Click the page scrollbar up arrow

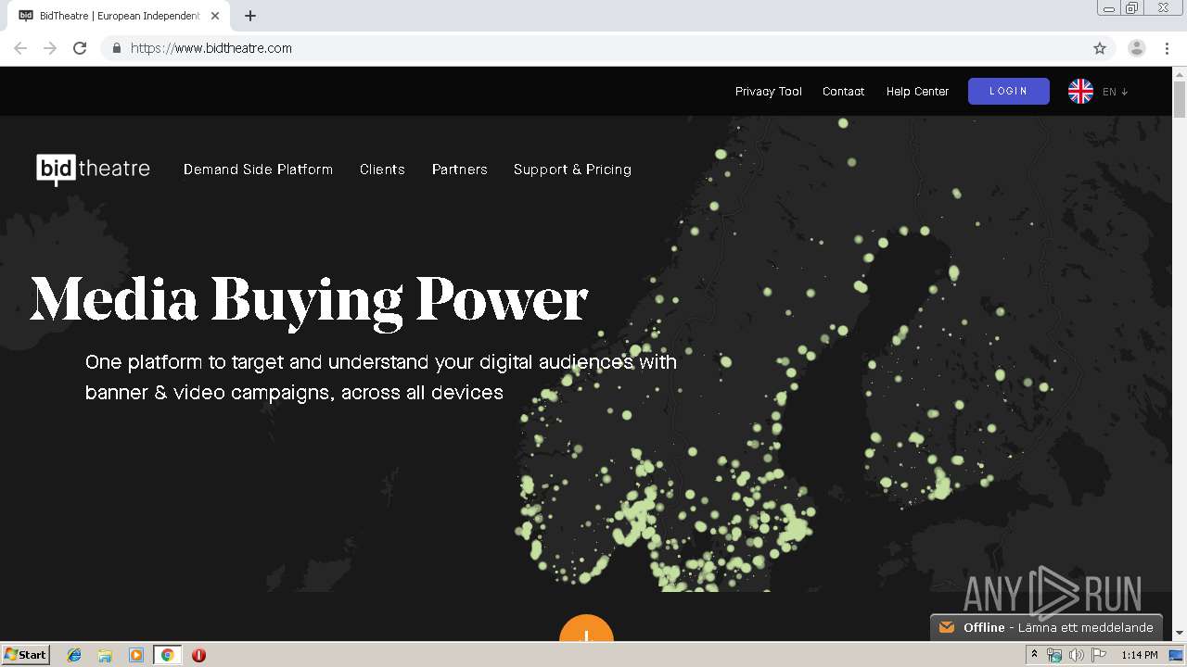point(1180,74)
